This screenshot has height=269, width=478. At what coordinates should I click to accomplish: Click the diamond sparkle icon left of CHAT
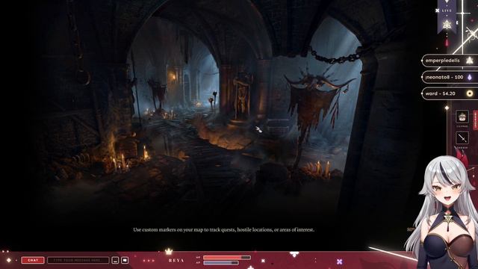pos(9,260)
